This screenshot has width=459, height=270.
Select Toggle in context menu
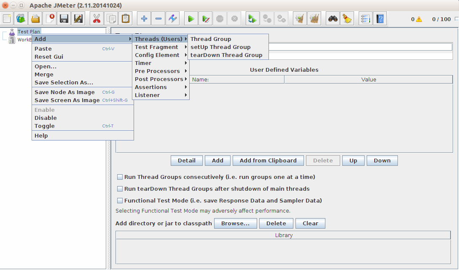coord(83,126)
